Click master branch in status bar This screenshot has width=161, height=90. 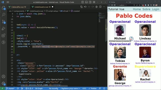click(10, 88)
